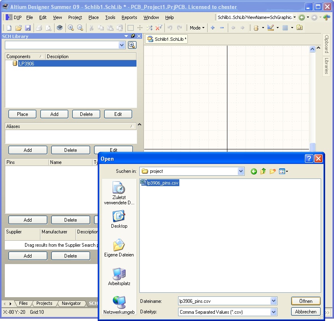Click the Cut scissors icon
Viewport: 334px width, 321px height.
[91, 28]
